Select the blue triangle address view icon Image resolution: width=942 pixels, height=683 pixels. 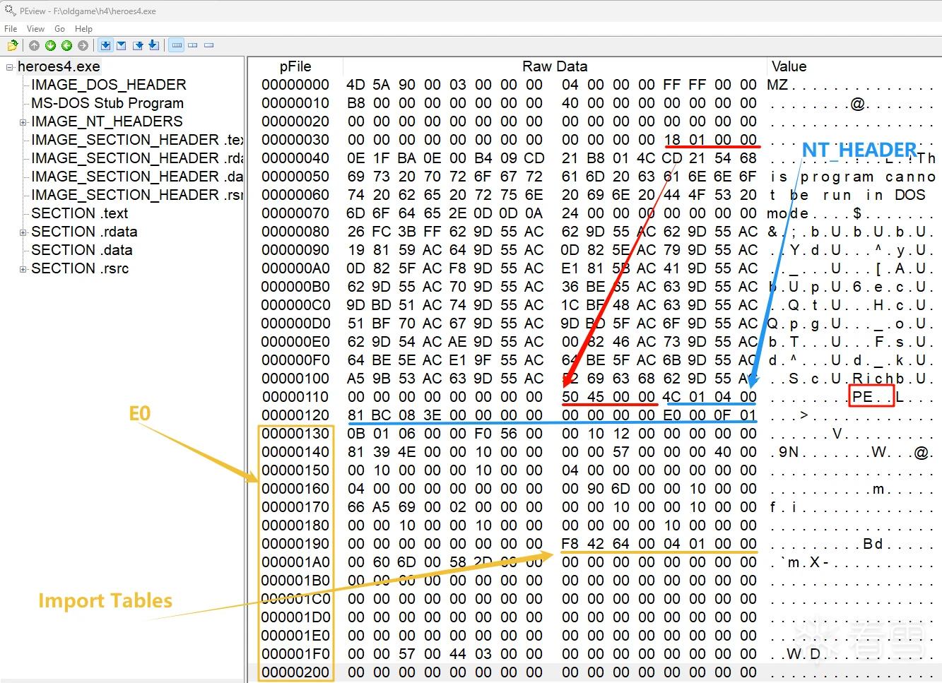click(122, 45)
